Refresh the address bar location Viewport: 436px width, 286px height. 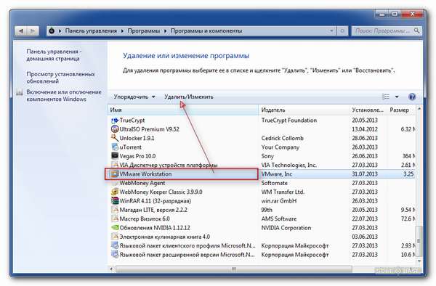(342, 30)
